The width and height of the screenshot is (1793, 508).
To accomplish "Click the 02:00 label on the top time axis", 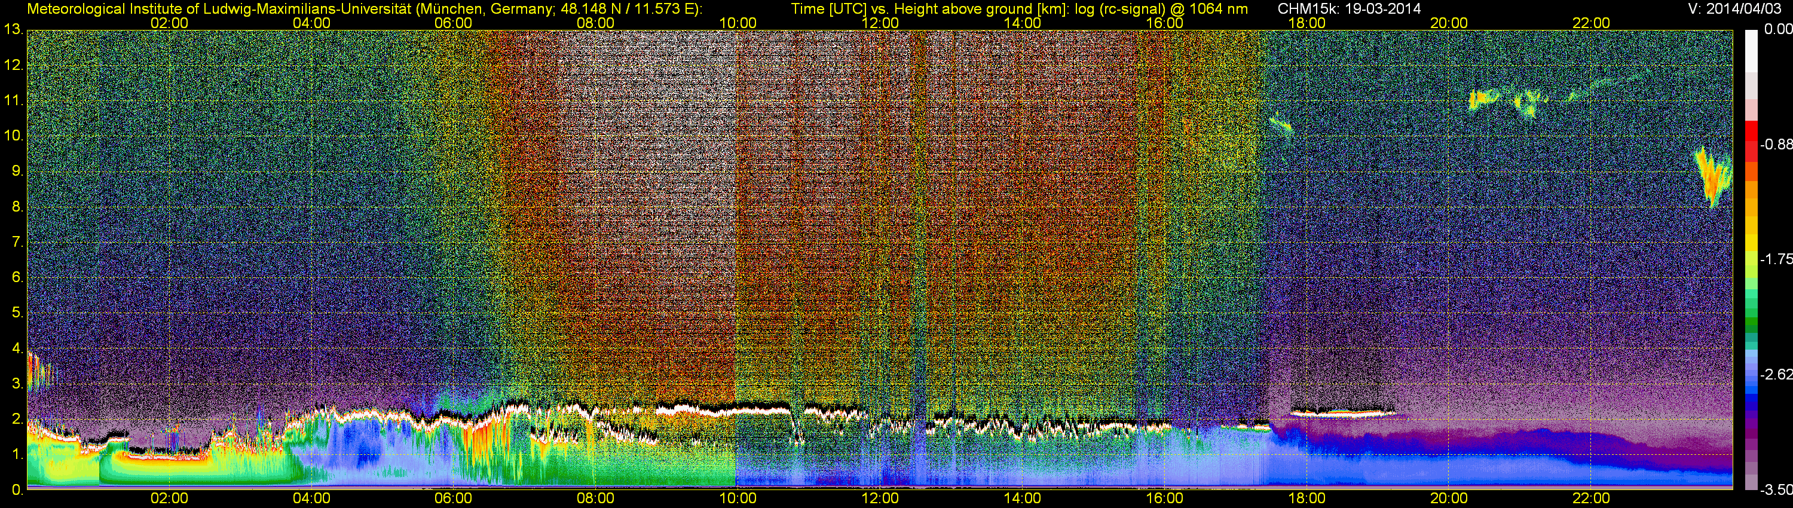I will 169,23.
